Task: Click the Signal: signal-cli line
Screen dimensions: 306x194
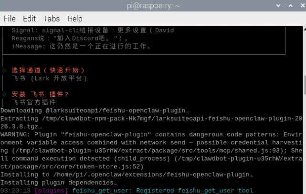Action: click(93, 30)
